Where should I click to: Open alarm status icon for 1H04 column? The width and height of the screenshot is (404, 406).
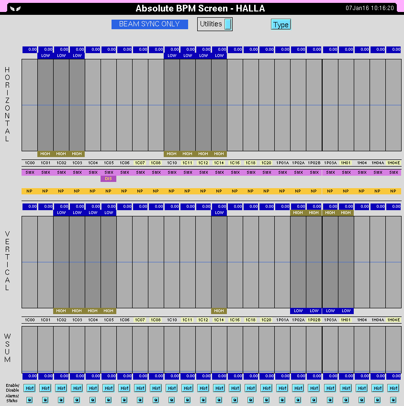click(x=361, y=400)
